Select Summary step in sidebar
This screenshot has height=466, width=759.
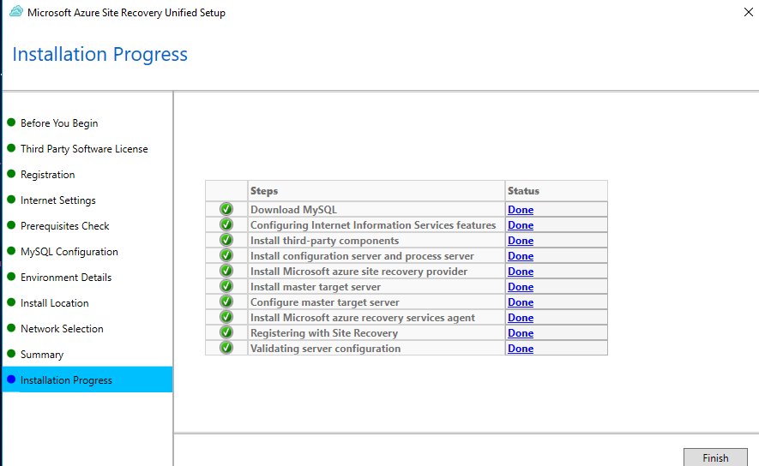tap(42, 355)
